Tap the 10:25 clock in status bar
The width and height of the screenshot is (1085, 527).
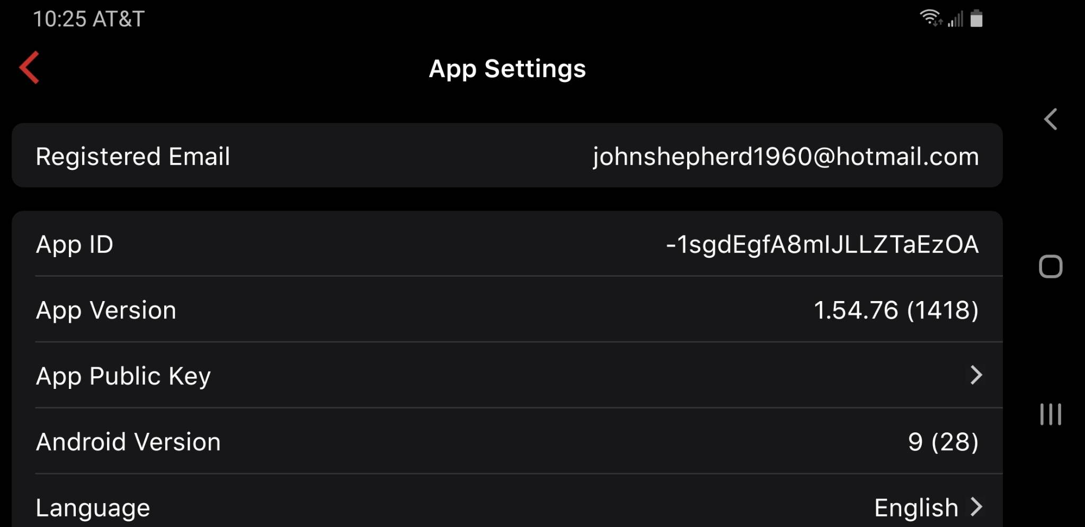[59, 19]
